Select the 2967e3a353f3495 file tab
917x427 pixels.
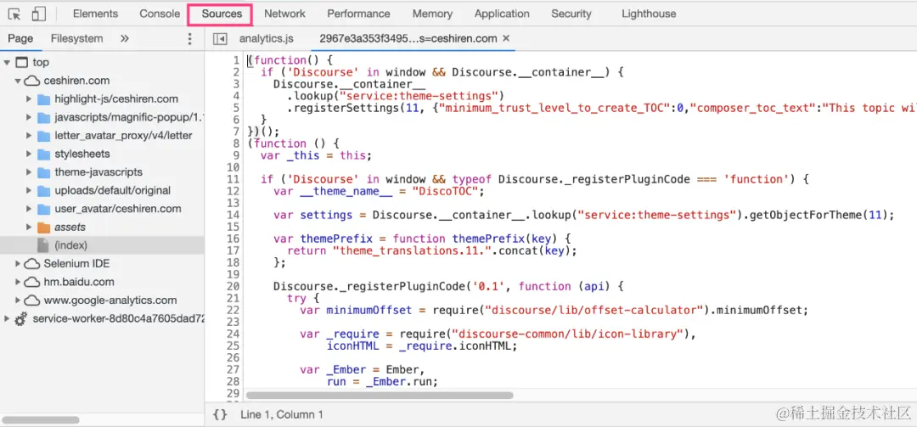[408, 38]
